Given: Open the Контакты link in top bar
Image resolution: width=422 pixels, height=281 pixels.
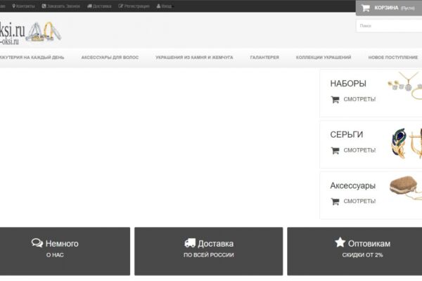Looking at the screenshot, I should [x=25, y=6].
